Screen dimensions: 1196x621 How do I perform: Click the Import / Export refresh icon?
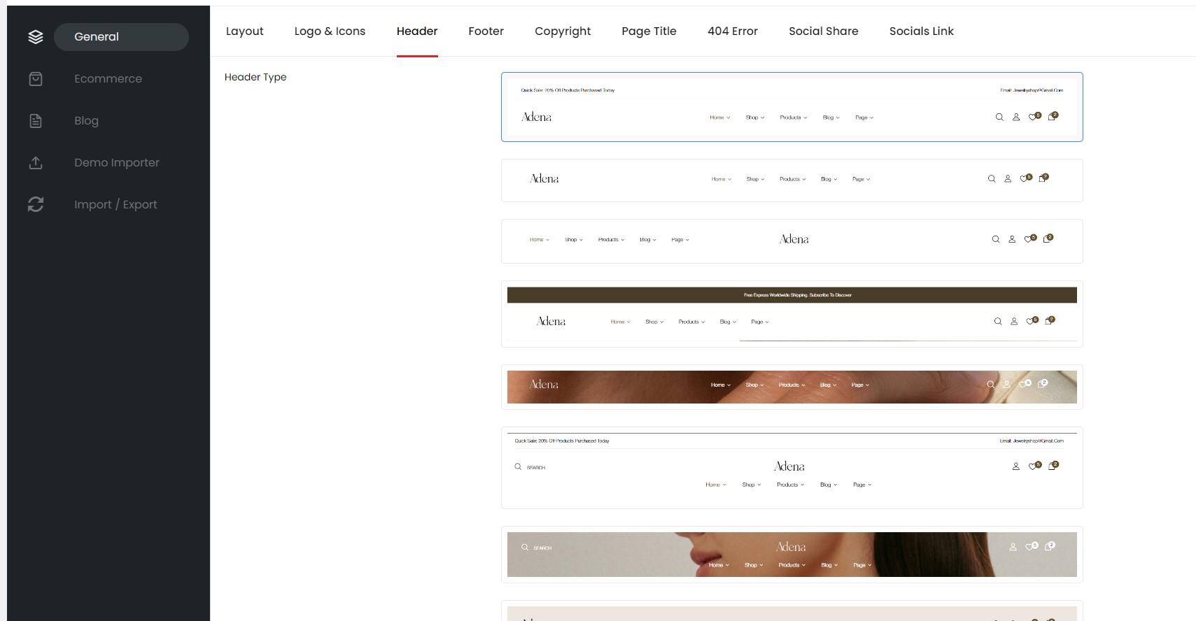click(36, 204)
